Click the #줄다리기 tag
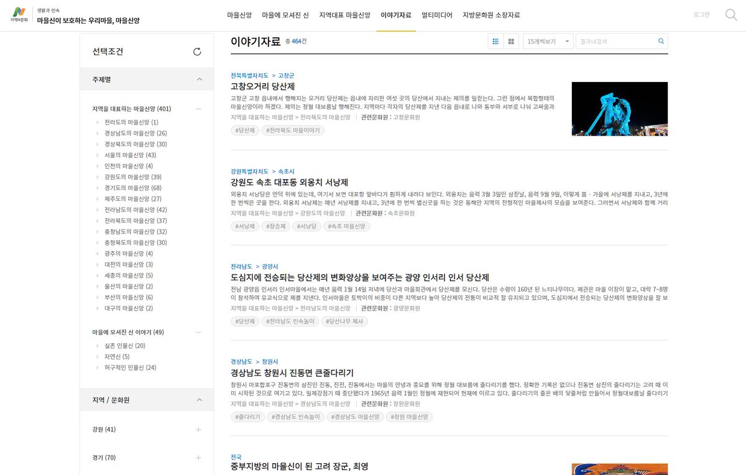 [247, 417]
